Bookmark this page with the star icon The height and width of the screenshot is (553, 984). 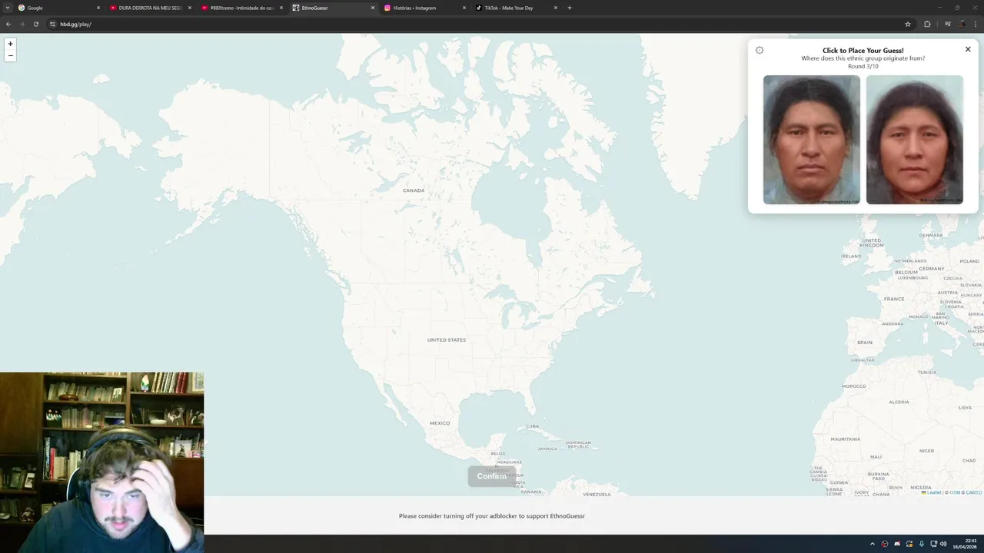[908, 24]
